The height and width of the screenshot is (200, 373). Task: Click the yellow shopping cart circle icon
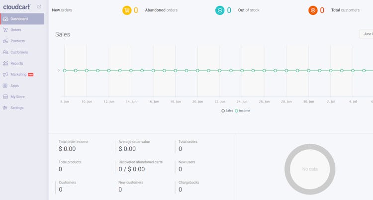[127, 10]
